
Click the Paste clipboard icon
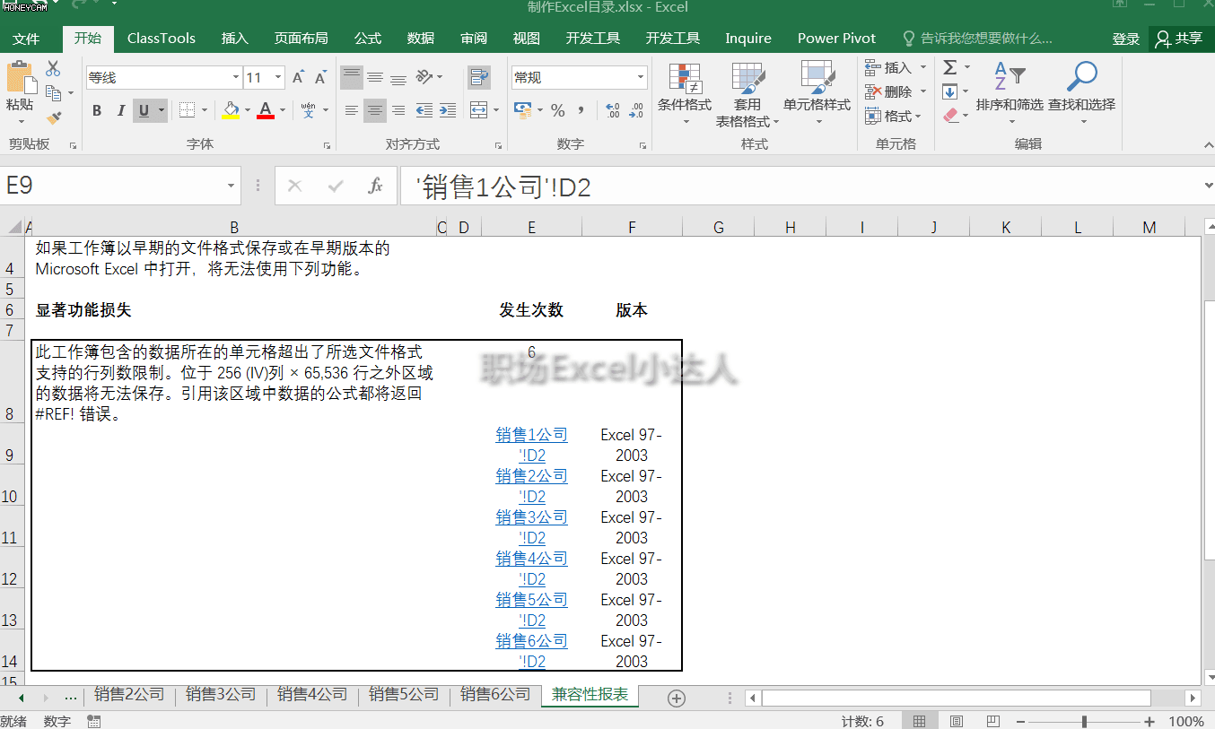coord(20,77)
